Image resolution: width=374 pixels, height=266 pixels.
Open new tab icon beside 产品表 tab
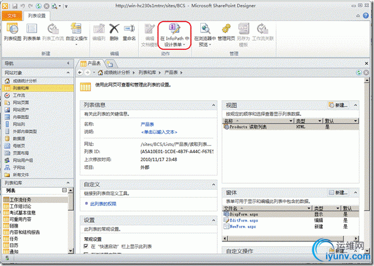click(110, 64)
